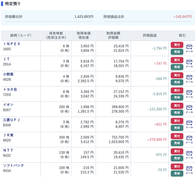Open the mail alert icon for トヨタ自
The height and width of the screenshot is (177, 195).
(x=189, y=94)
